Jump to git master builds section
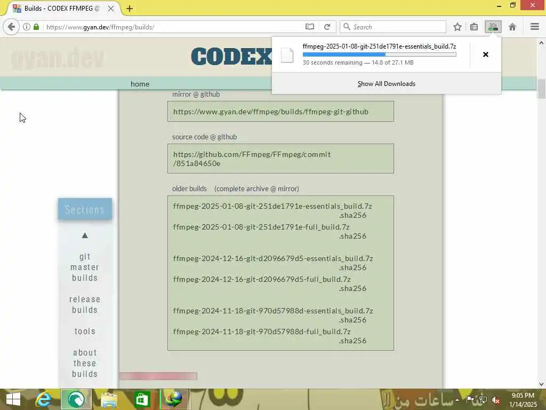This screenshot has height=410, width=546. pos(85,267)
